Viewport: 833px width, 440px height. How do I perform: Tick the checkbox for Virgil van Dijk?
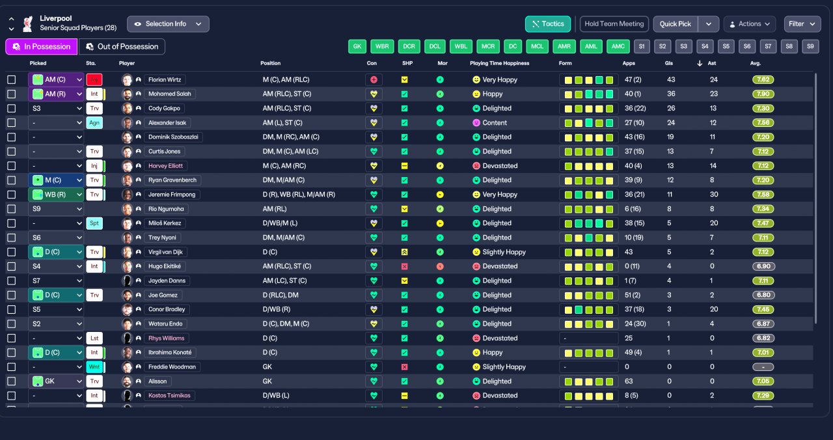pos(11,252)
